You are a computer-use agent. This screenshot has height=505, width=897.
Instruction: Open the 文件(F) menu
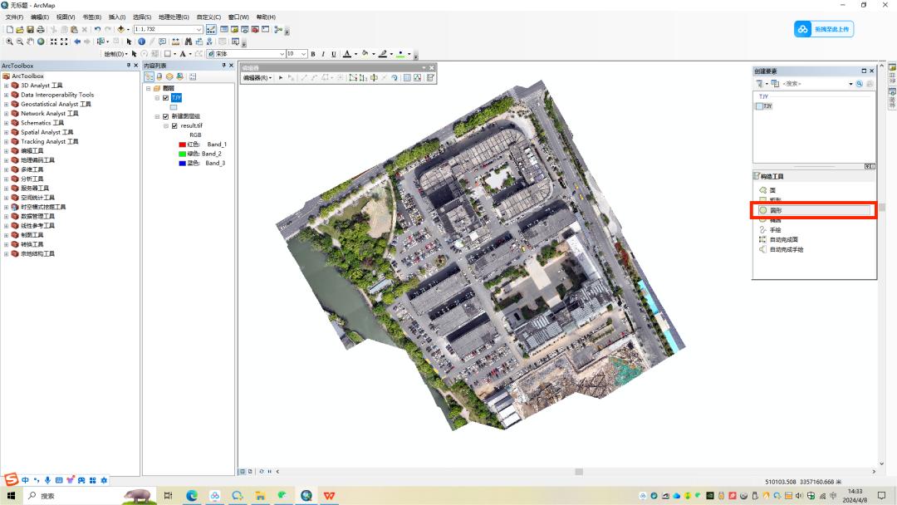pyautogui.click(x=14, y=17)
